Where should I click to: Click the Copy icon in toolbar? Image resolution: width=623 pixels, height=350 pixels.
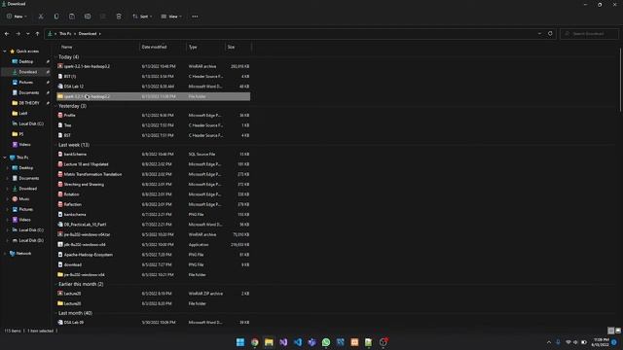[x=56, y=17]
